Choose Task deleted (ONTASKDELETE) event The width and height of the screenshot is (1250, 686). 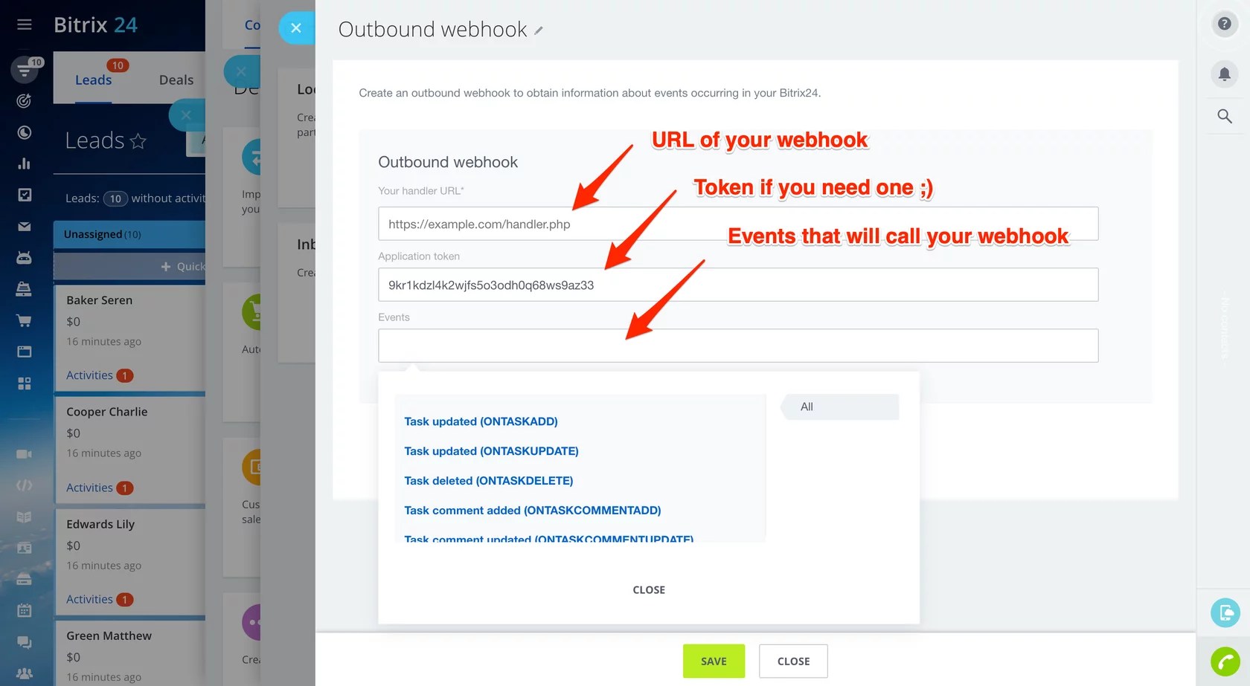[x=488, y=481]
